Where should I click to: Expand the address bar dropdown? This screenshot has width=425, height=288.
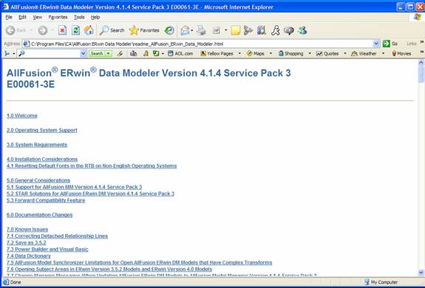tap(376, 44)
